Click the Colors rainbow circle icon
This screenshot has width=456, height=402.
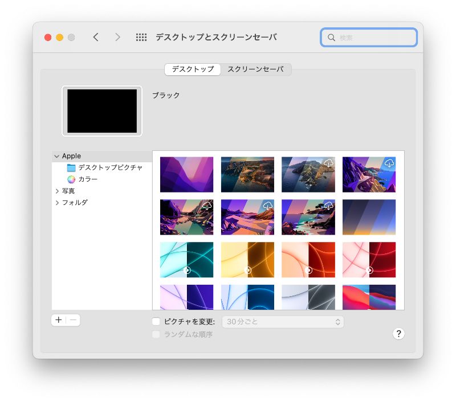[71, 179]
